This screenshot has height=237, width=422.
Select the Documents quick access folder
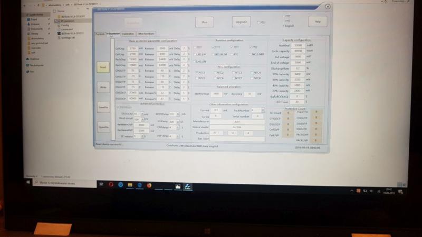coord(36,29)
